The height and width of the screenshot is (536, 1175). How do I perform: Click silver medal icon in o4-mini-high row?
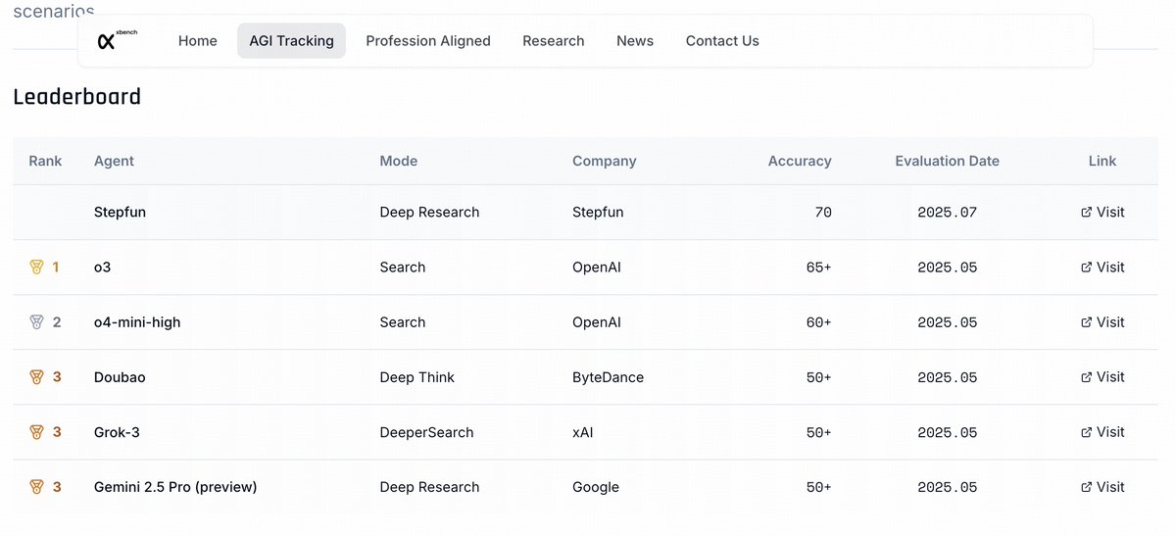[36, 322]
